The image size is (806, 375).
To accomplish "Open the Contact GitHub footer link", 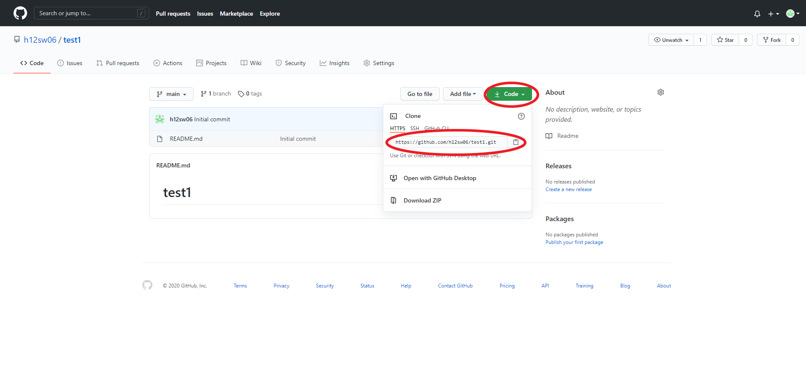I will pyautogui.click(x=455, y=286).
